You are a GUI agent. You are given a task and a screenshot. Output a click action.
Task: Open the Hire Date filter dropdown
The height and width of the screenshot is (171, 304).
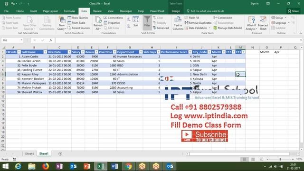click(x=69, y=52)
